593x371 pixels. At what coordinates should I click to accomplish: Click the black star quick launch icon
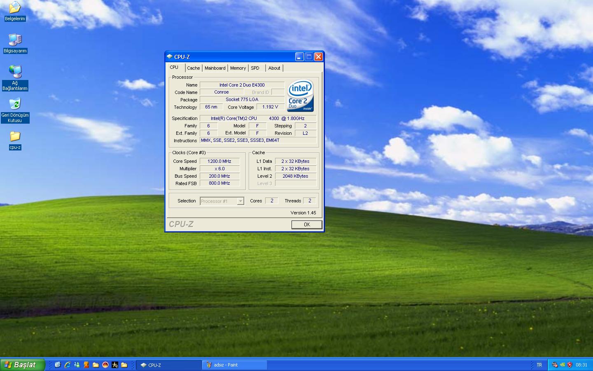(x=115, y=365)
